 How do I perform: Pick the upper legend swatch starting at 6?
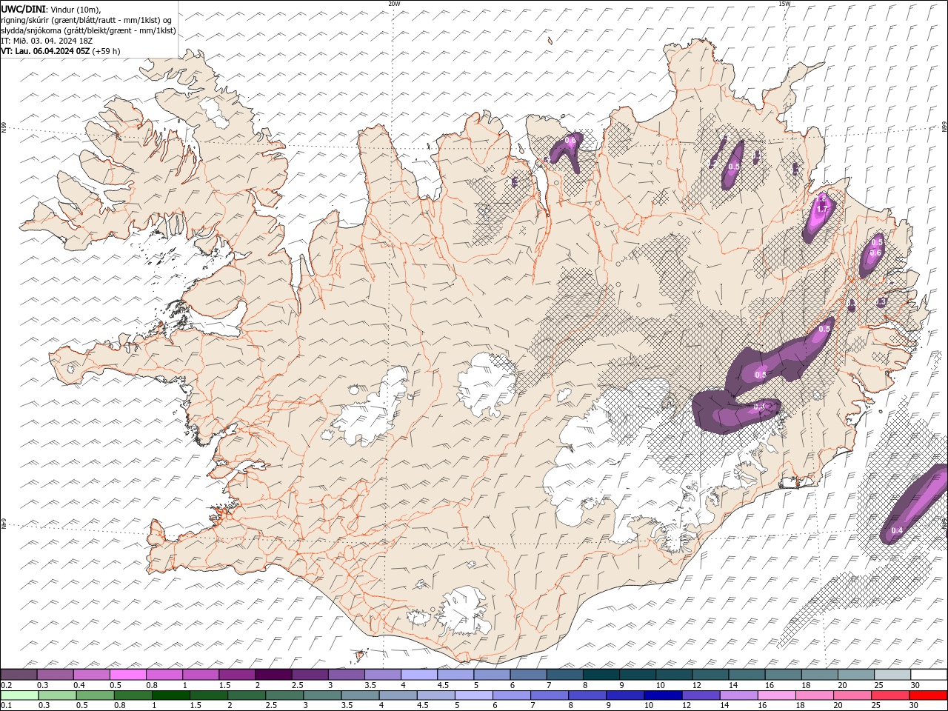[x=528, y=675]
